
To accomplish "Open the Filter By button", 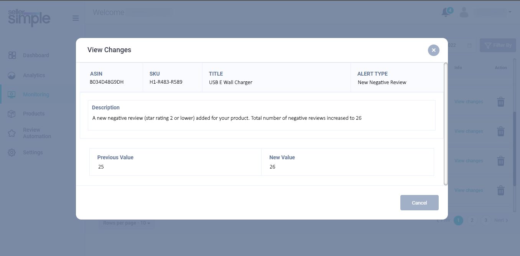I will click(498, 45).
